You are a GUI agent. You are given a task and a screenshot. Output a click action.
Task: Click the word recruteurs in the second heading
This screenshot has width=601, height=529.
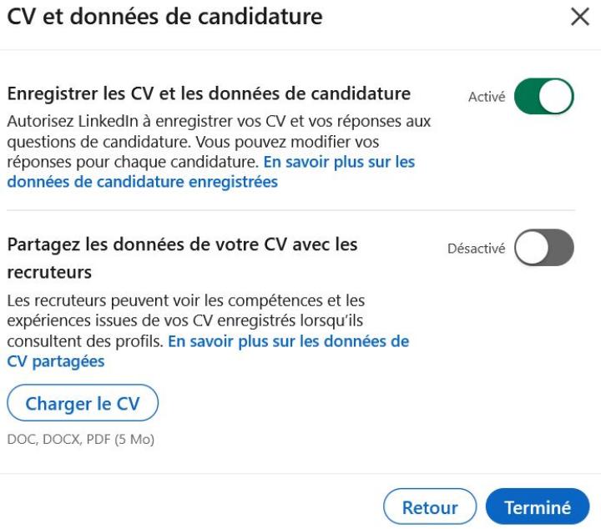coord(49,272)
